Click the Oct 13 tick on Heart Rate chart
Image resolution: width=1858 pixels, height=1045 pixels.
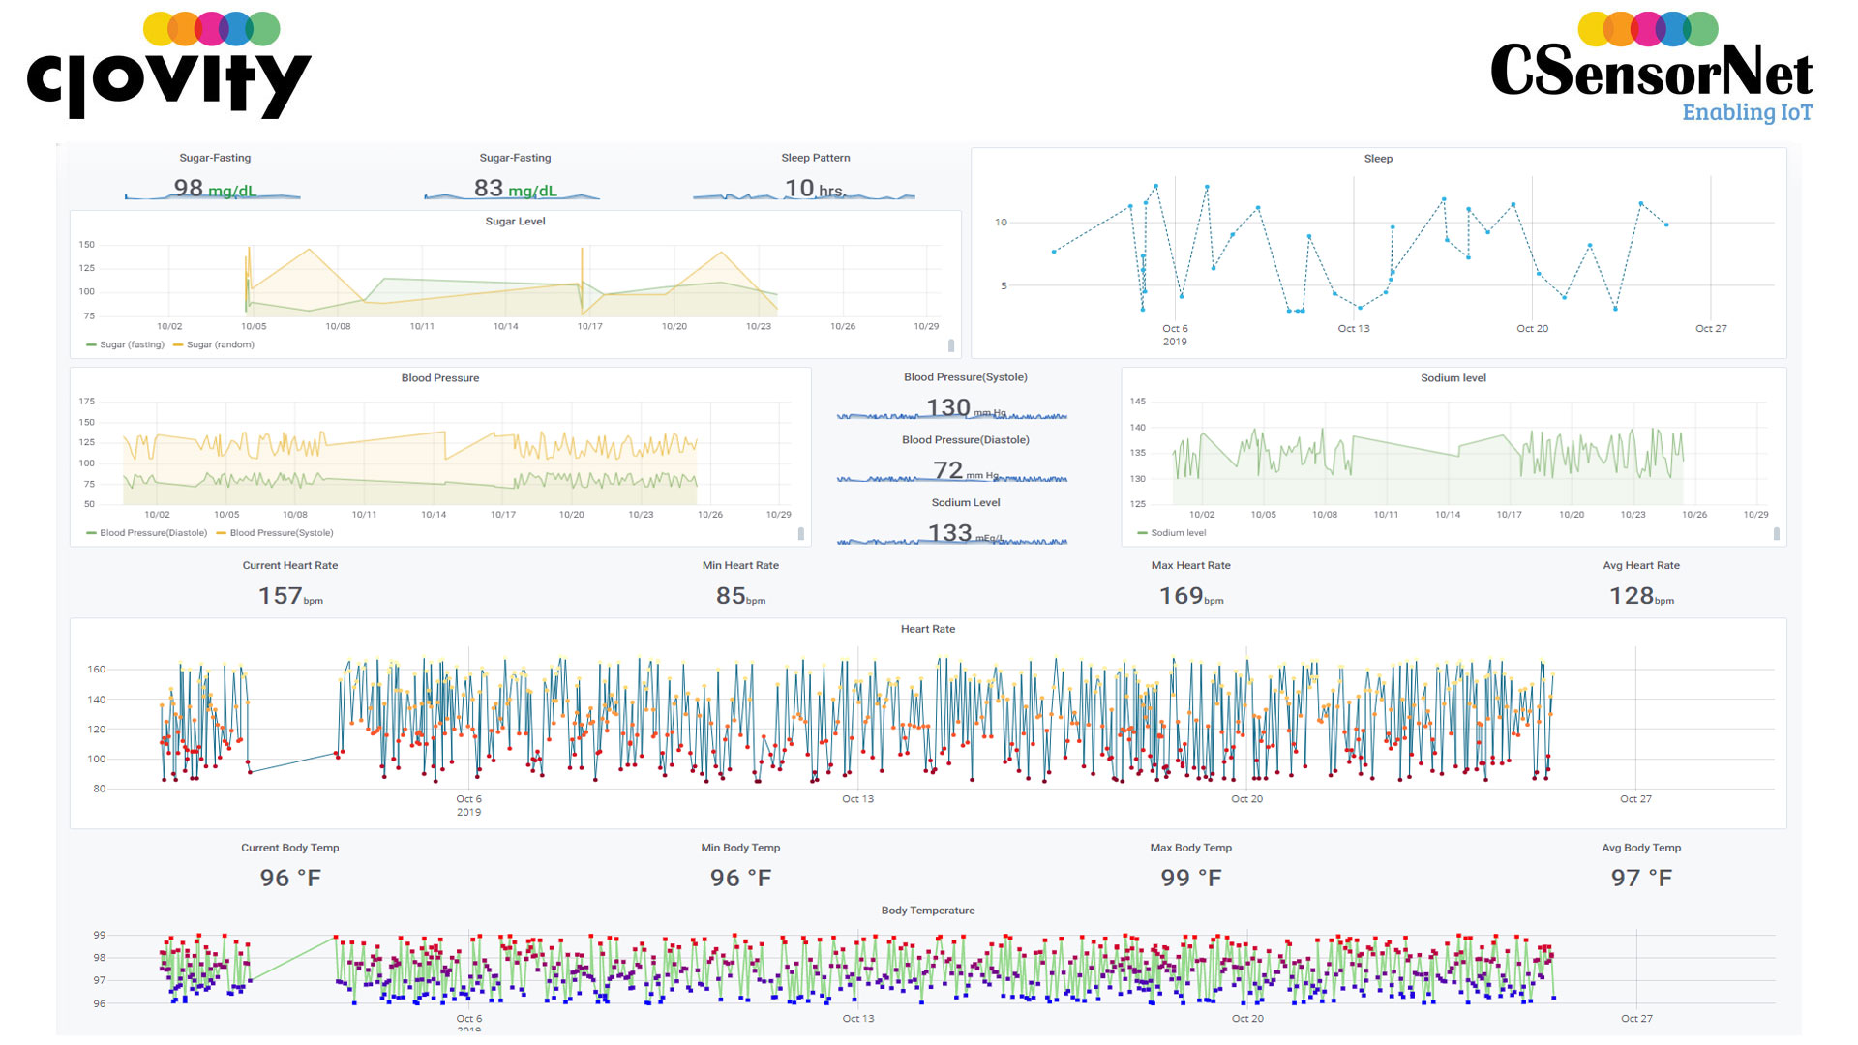pos(857,799)
